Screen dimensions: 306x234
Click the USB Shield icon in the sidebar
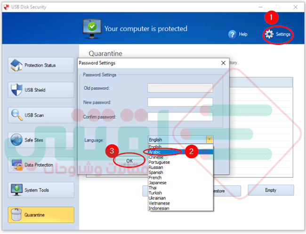click(x=16, y=90)
